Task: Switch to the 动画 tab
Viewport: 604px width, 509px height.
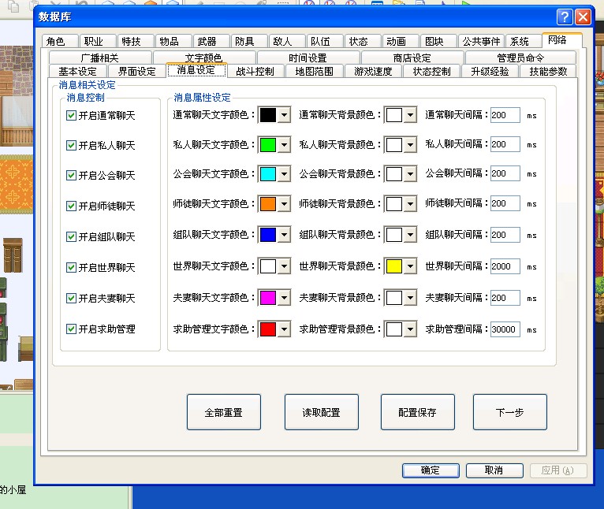Action: coord(400,41)
